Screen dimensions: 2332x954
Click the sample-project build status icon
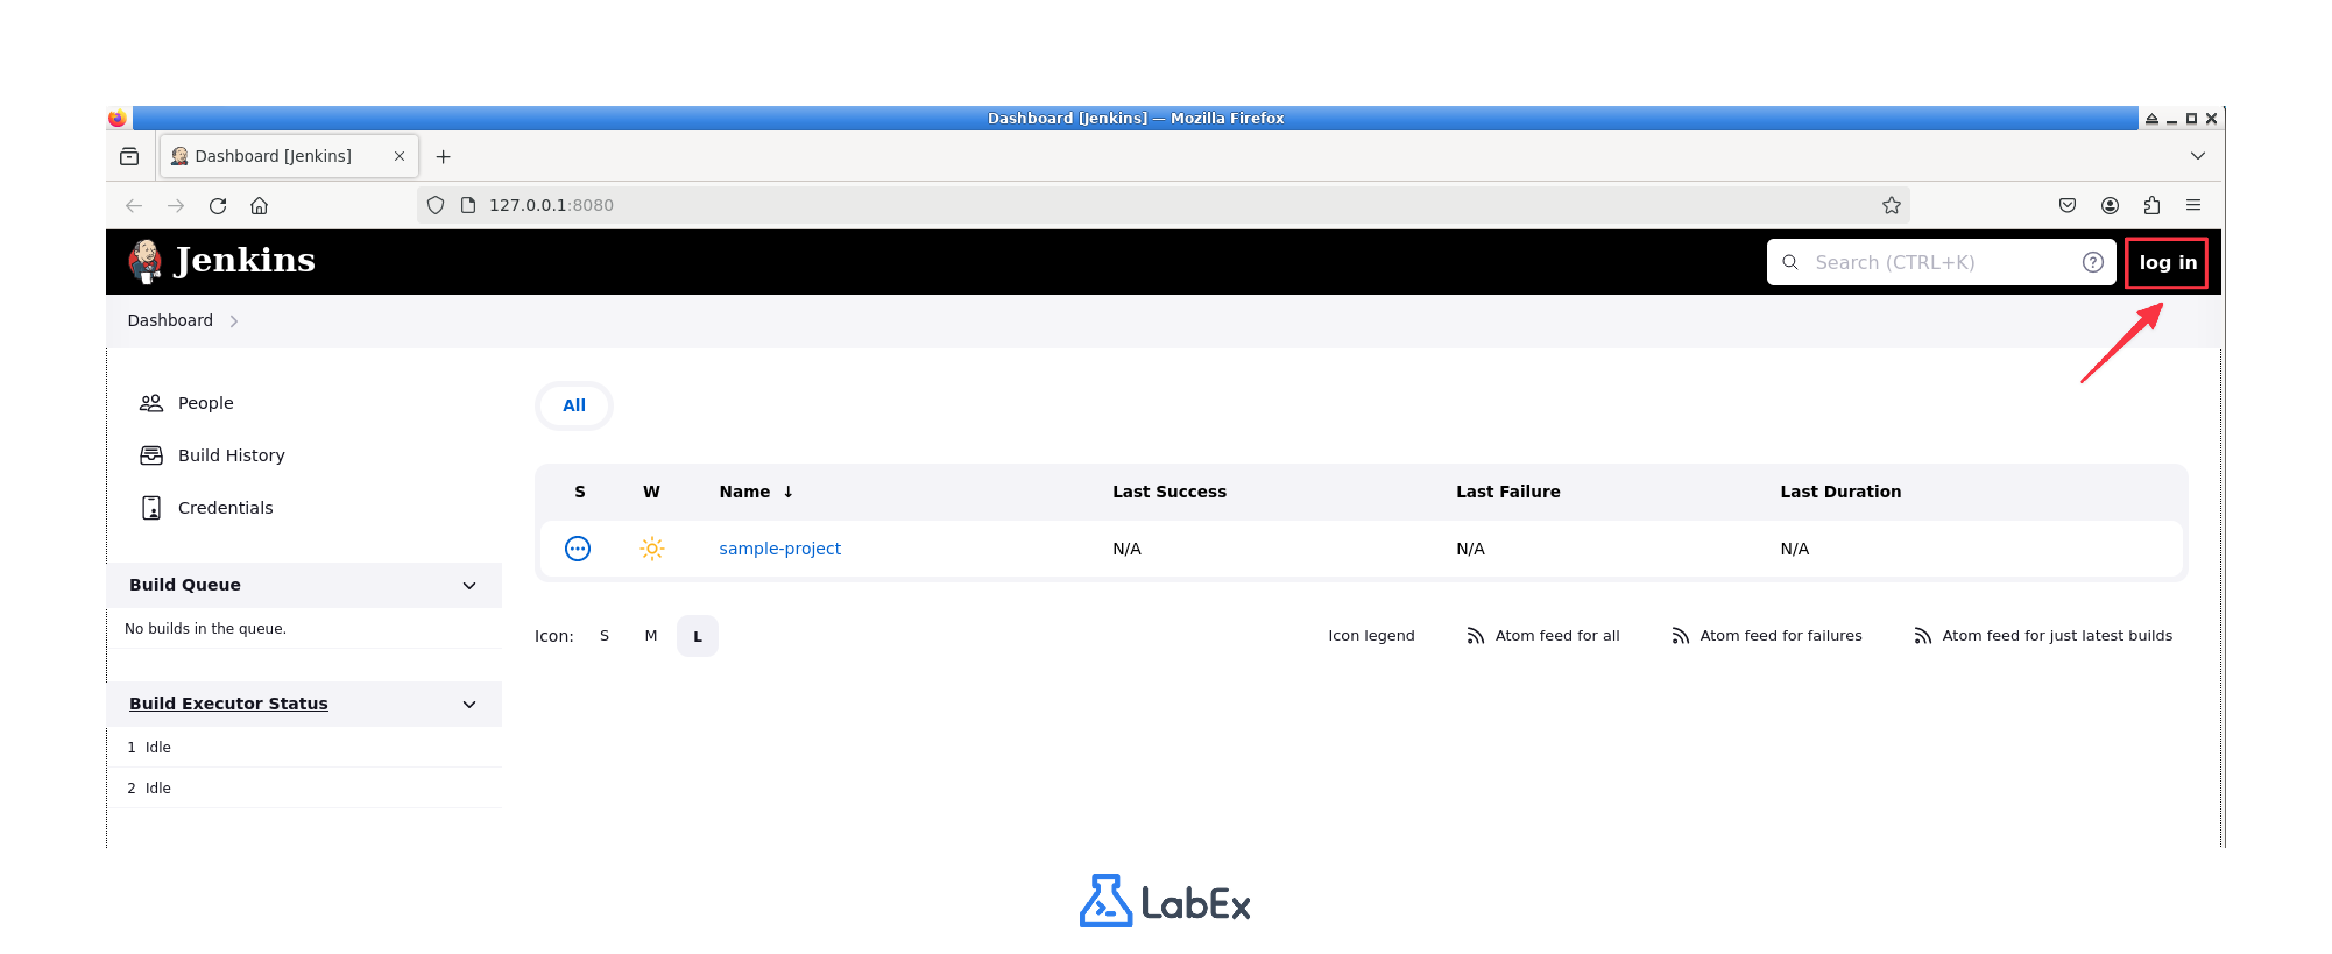(578, 549)
